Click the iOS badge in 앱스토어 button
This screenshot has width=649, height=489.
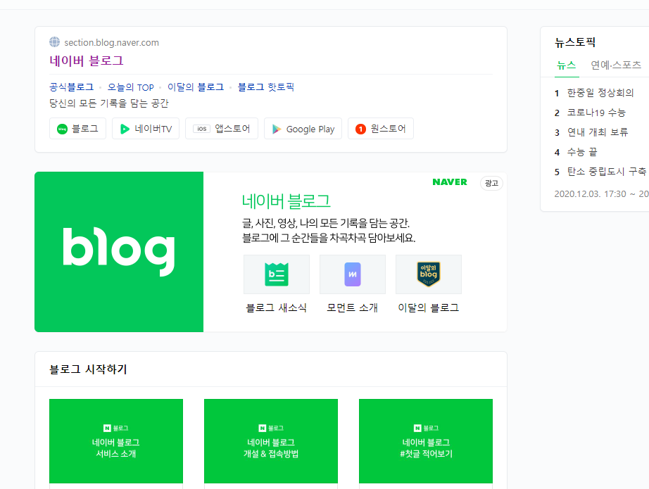[201, 129]
